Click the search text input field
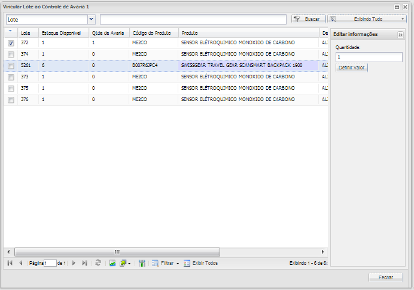Image resolution: width=414 pixels, height=290 pixels. coord(193,19)
